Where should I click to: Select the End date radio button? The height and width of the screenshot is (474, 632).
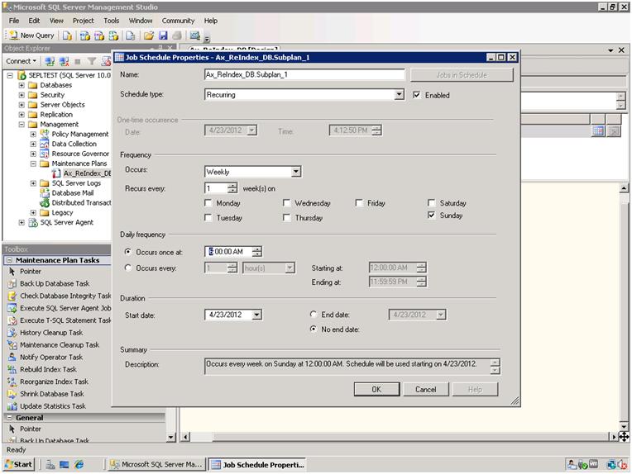click(314, 315)
